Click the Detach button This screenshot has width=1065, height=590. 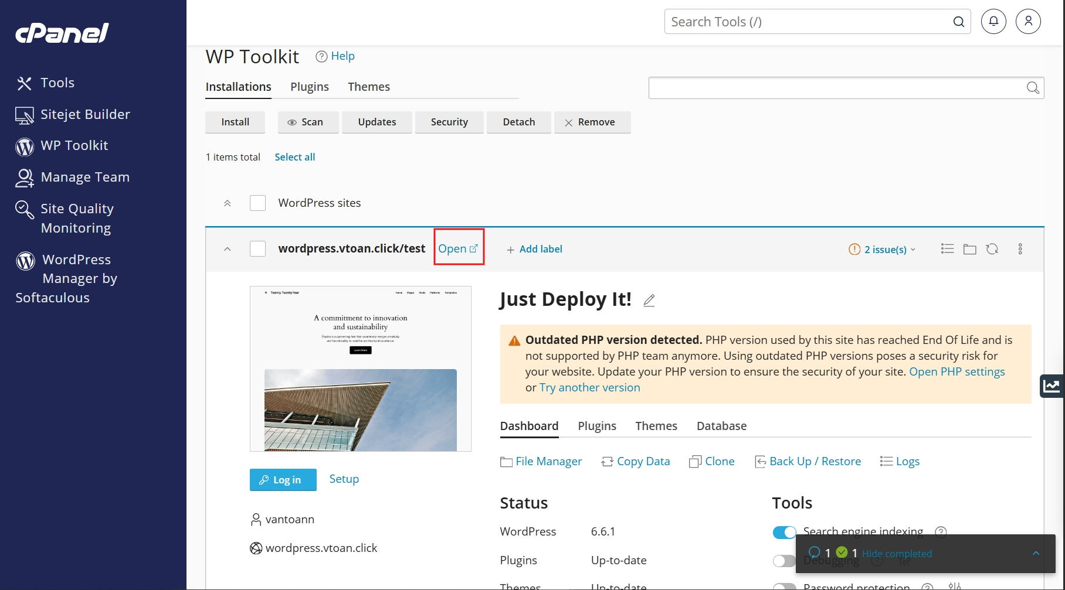(519, 122)
